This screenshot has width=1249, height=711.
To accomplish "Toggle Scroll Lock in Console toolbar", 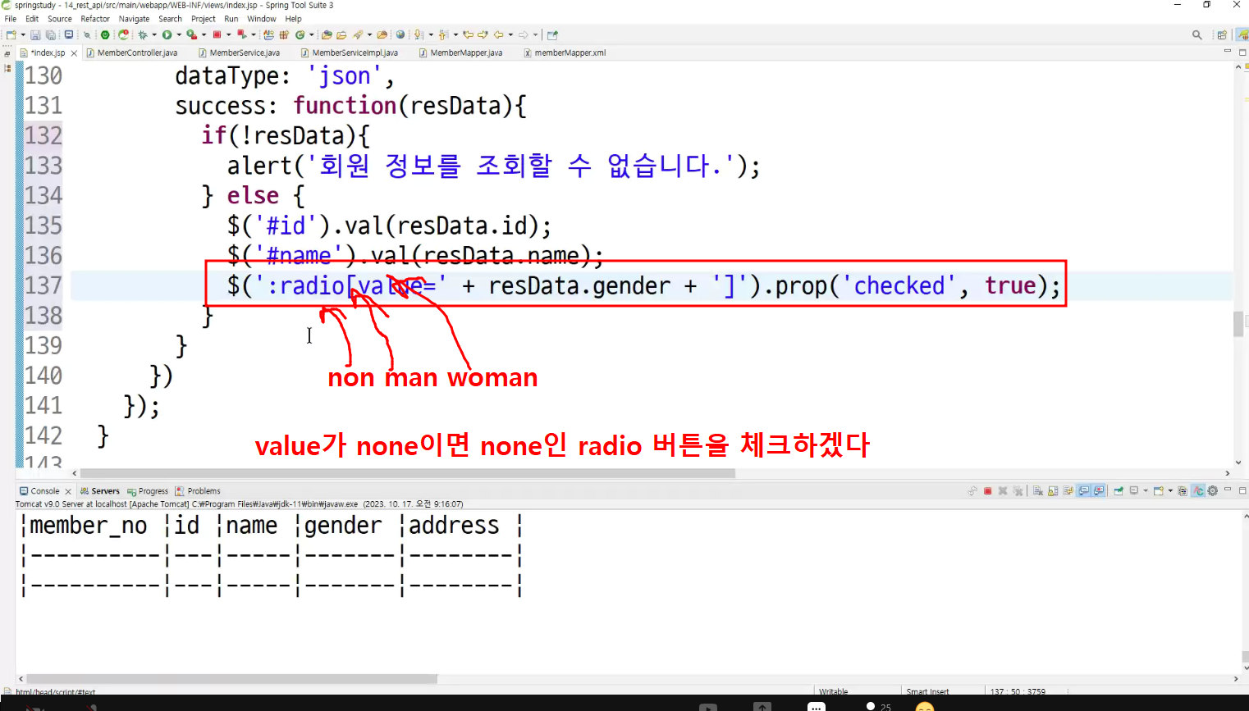I will point(1053,490).
